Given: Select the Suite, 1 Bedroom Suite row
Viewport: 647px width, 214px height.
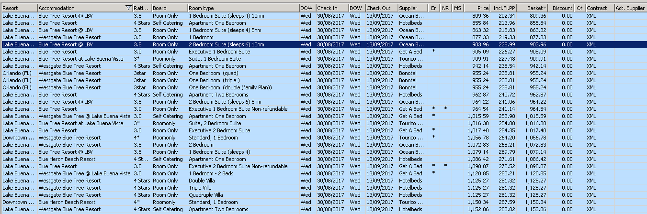Looking at the screenshot, I should click(323, 59).
